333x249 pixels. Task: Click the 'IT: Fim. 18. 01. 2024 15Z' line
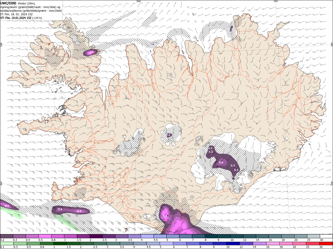point(16,14)
